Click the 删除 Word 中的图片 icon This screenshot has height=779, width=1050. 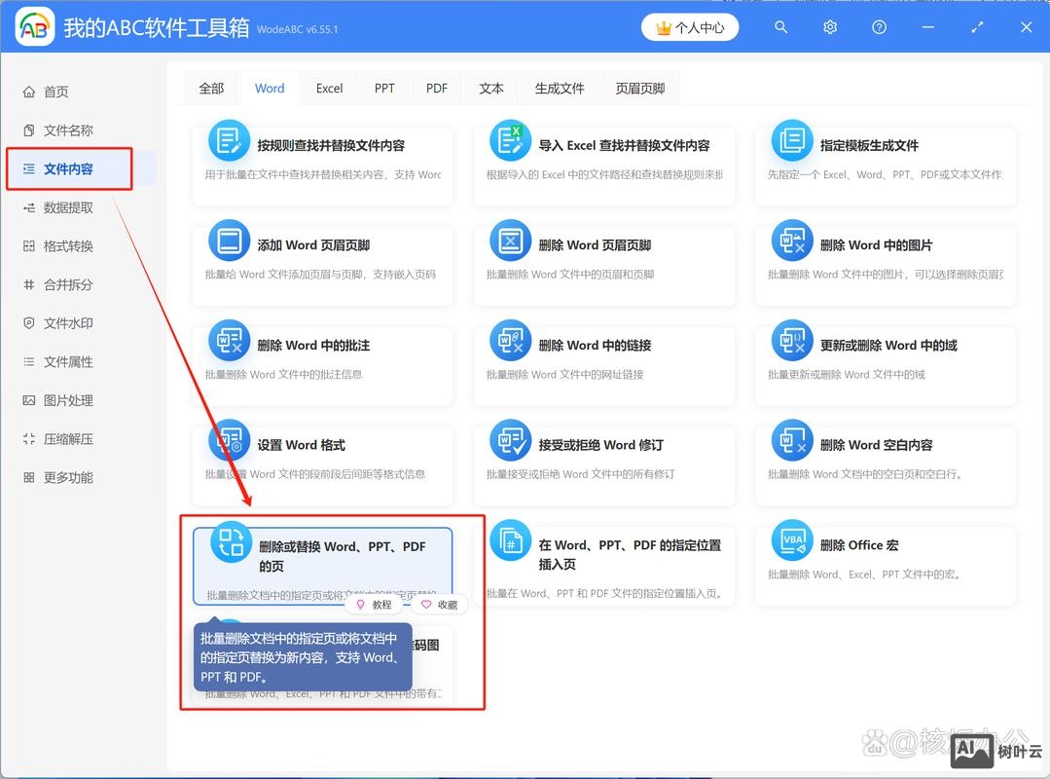(791, 241)
